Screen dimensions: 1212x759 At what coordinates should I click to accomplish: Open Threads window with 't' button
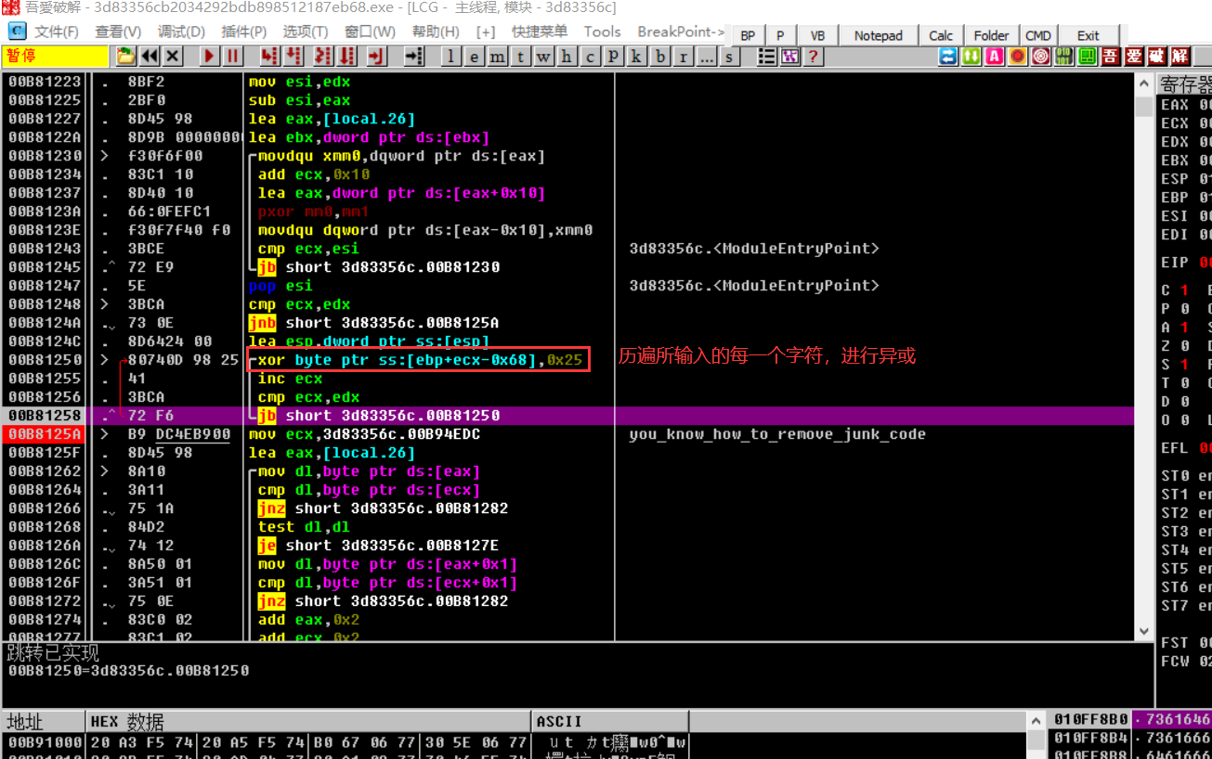(x=521, y=57)
